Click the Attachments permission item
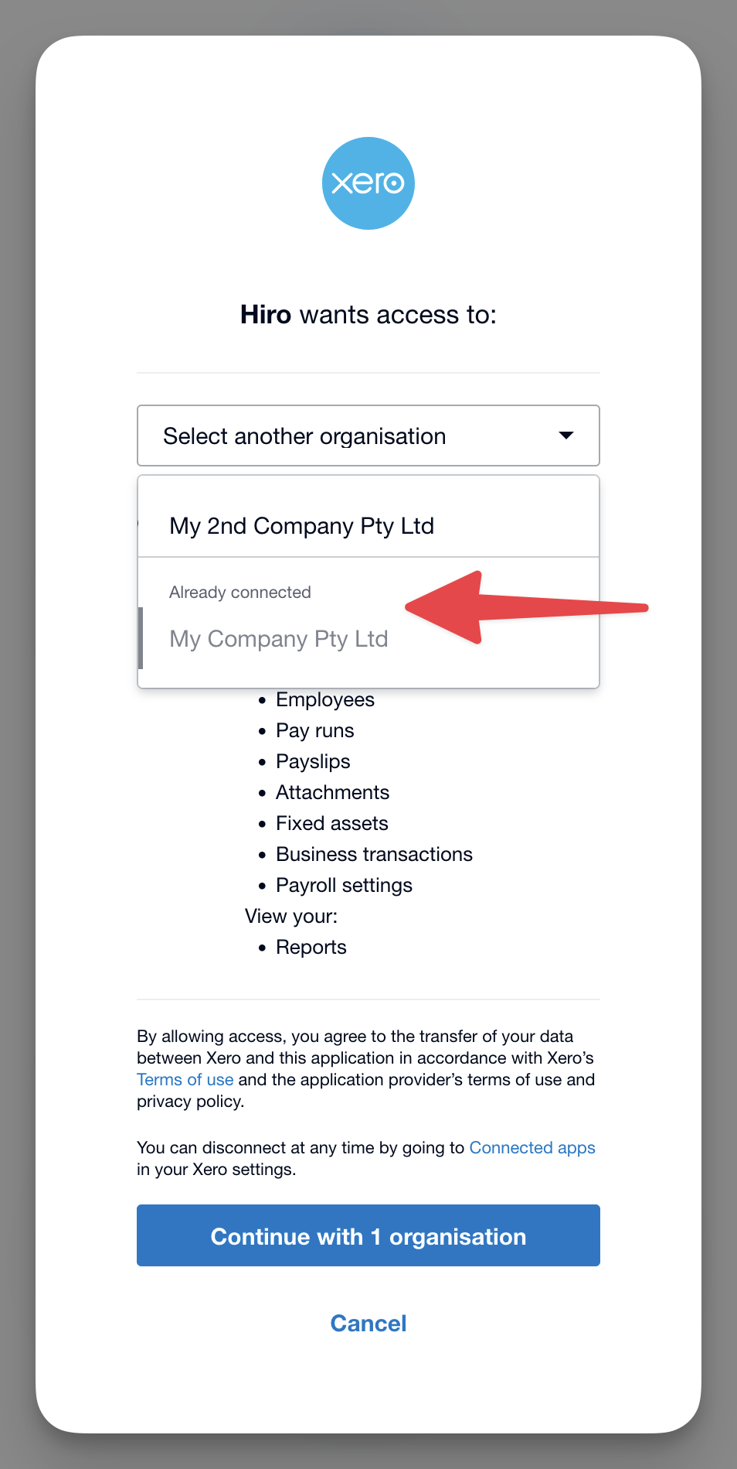 coord(332,793)
